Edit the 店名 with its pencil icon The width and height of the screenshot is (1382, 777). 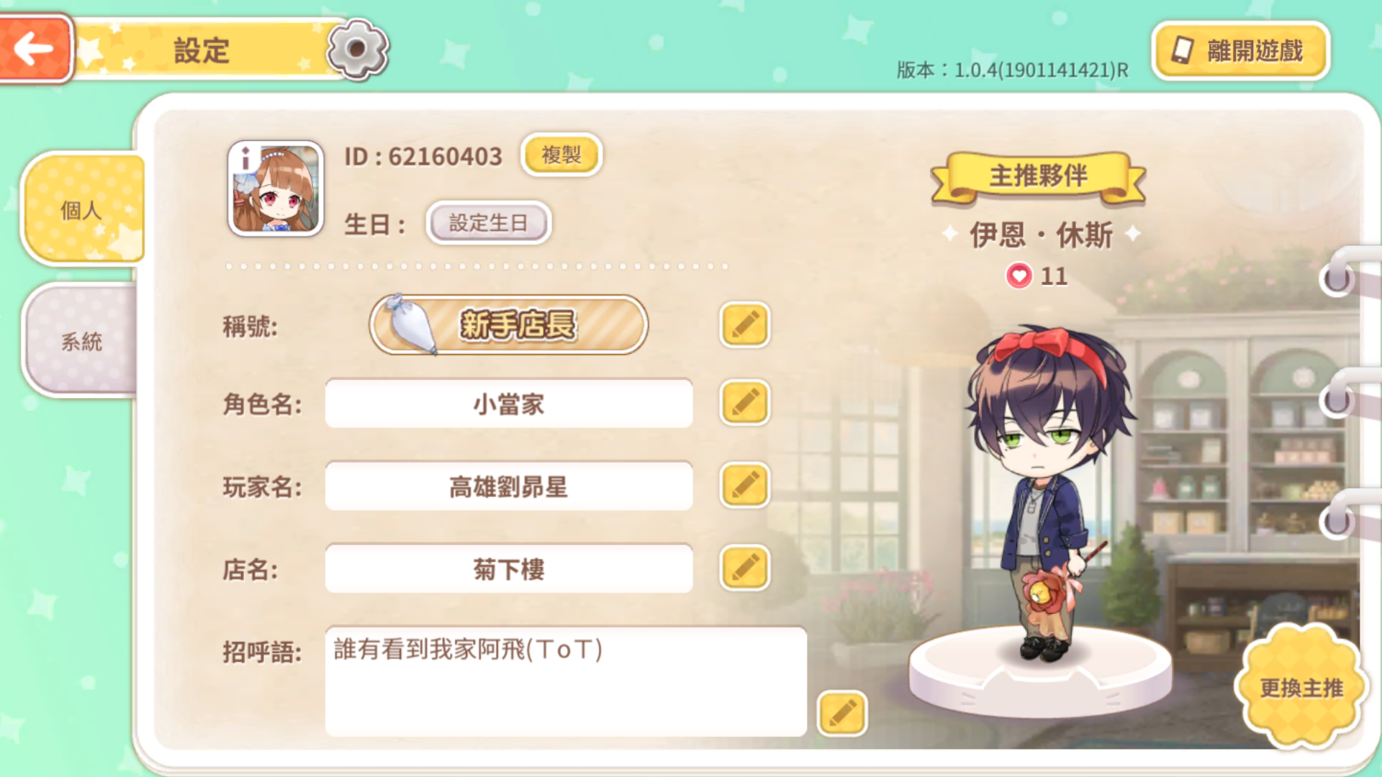tap(745, 568)
